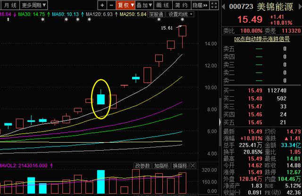Click the 加指标 button

[x=161, y=166]
